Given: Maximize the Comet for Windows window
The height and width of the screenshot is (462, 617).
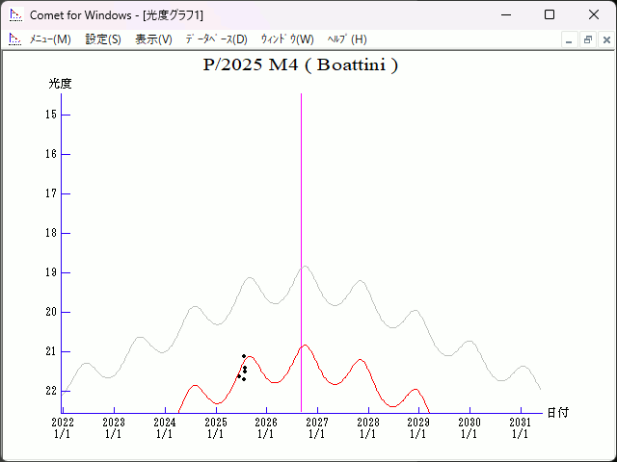Looking at the screenshot, I should 550,14.
